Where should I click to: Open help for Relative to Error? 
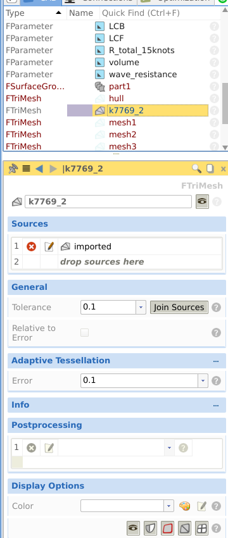coord(216,332)
